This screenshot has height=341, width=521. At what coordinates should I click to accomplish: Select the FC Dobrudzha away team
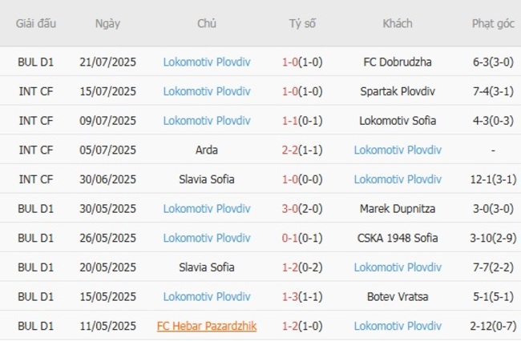pyautogui.click(x=398, y=61)
